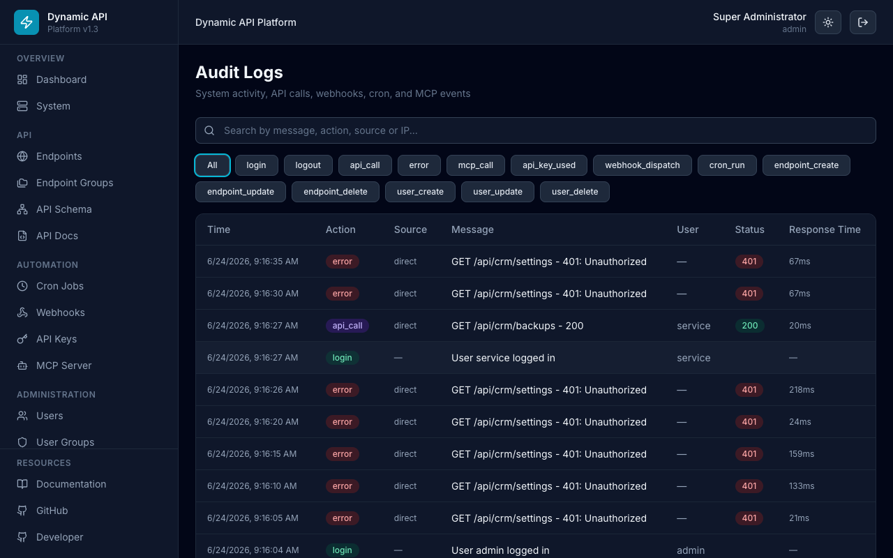This screenshot has height=558, width=893.
Task: Click the User Groups shield icon
Action: pyautogui.click(x=22, y=442)
